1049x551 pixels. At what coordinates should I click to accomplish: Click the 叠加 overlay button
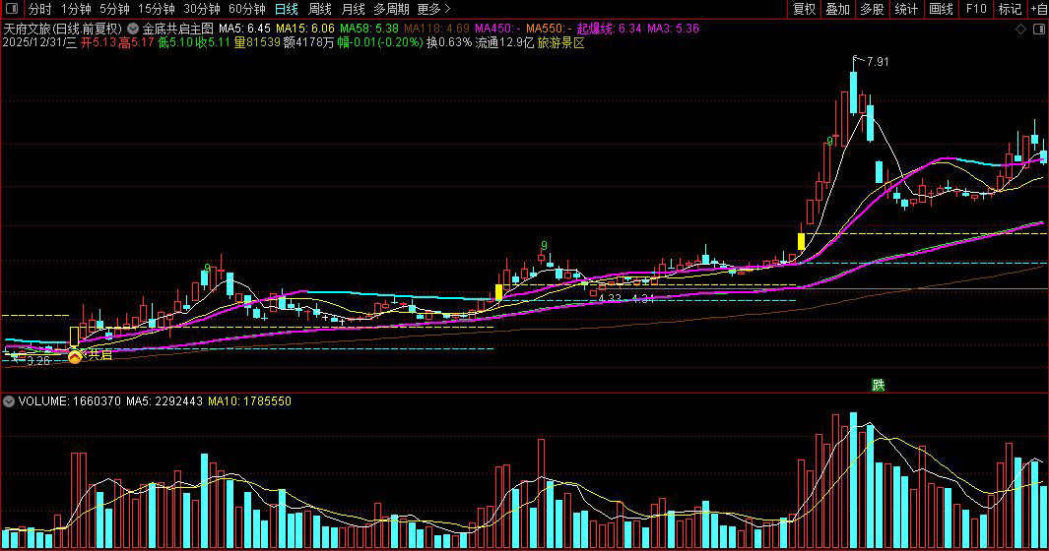pyautogui.click(x=837, y=9)
